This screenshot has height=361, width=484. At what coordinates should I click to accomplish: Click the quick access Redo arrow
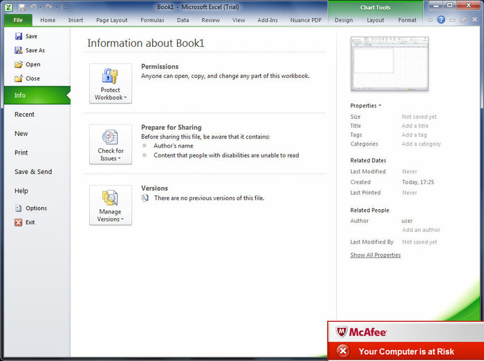49,7
